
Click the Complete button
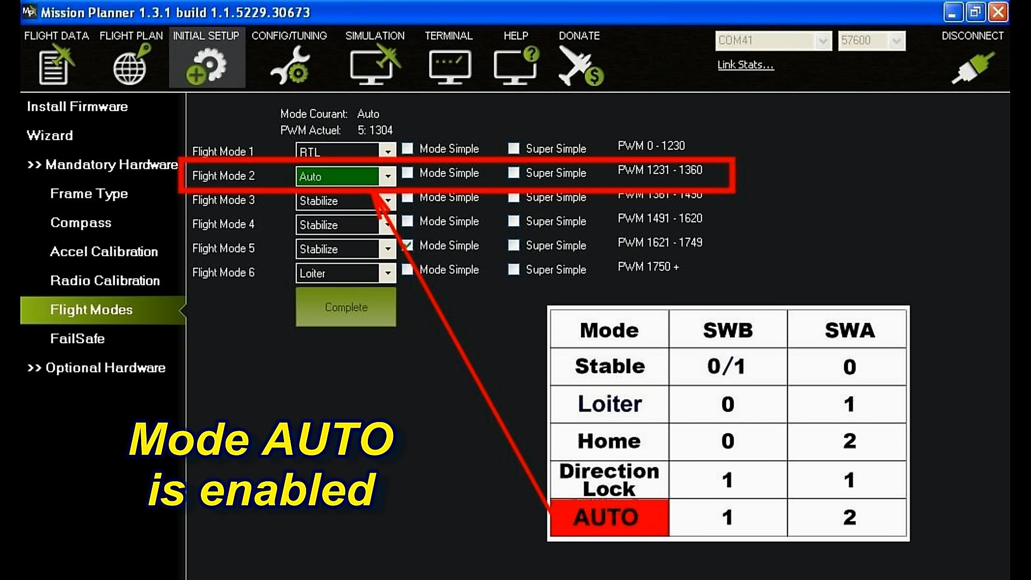point(346,307)
